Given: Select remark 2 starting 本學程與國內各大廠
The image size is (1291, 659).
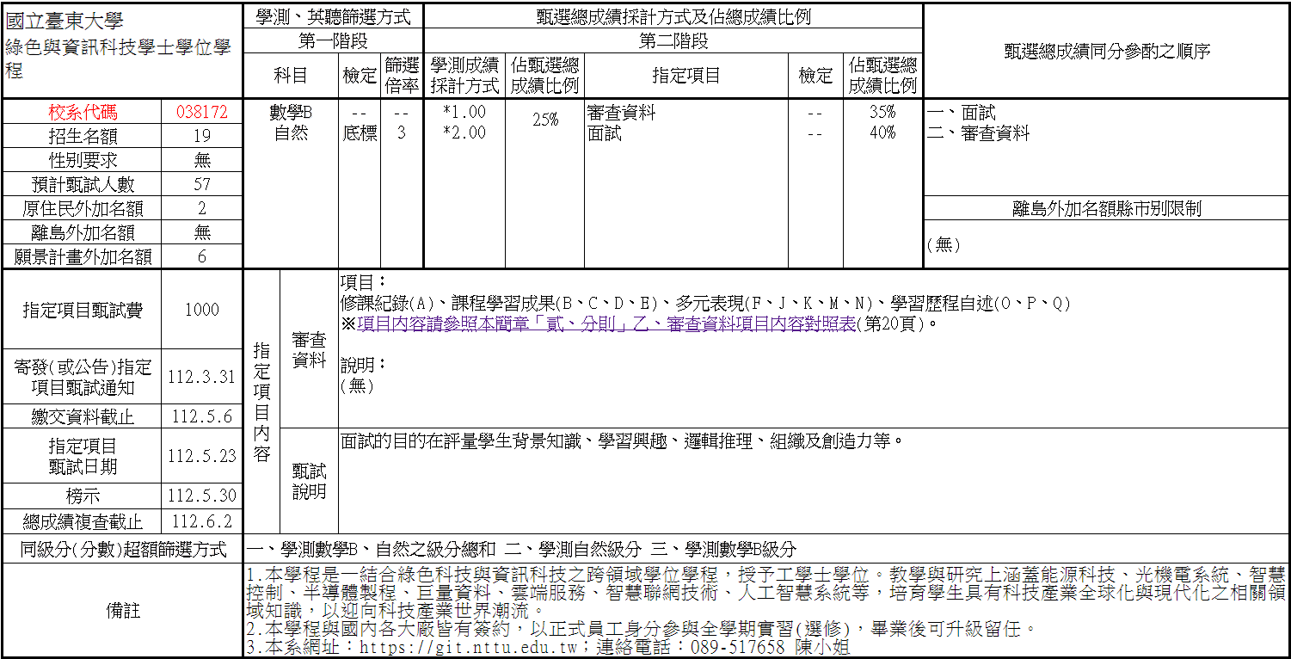Looking at the screenshot, I should pos(642,629).
